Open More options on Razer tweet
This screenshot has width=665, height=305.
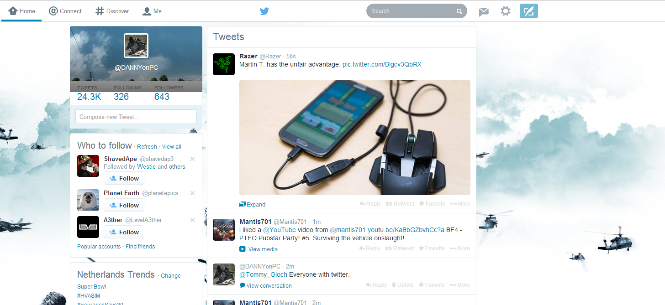460,204
